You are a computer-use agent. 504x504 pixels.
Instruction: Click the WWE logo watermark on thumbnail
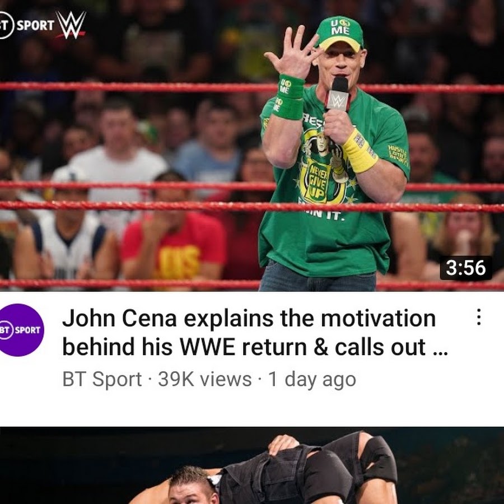click(71, 25)
